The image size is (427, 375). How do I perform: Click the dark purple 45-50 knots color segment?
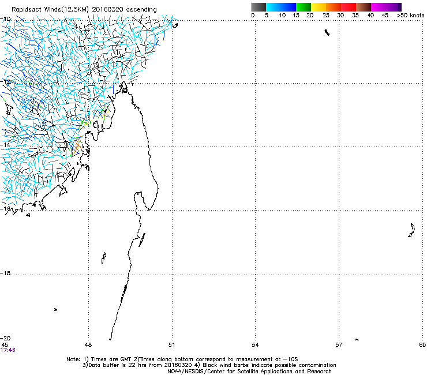(394, 7)
